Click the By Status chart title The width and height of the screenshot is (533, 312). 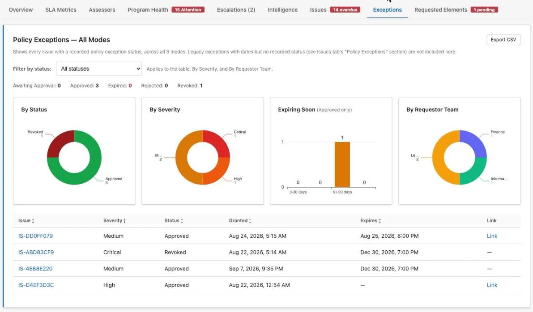pos(34,110)
